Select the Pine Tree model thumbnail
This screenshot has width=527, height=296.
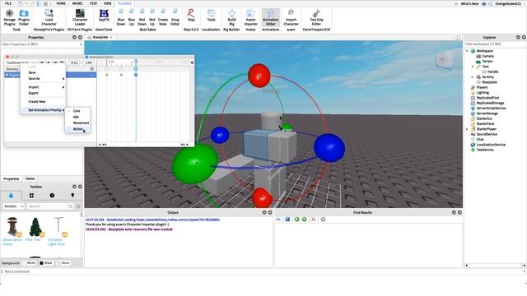tap(35, 227)
